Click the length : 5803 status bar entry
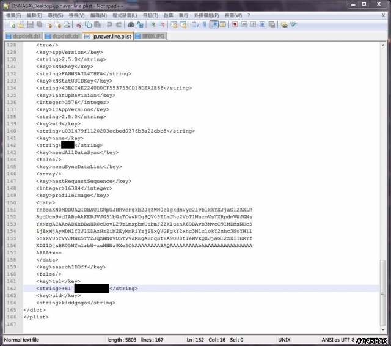Viewport: 391px width, 346px height. (x=122, y=340)
